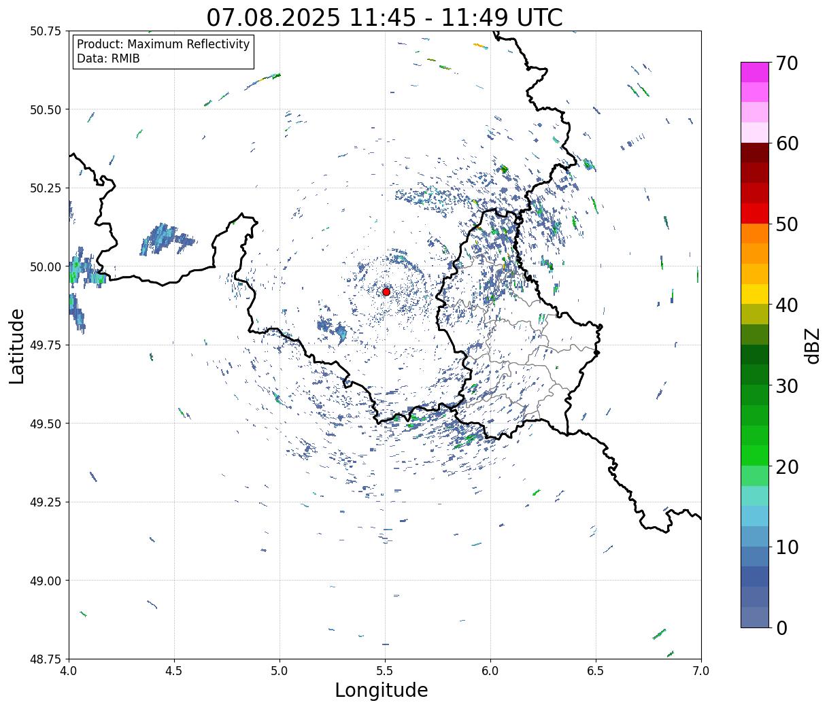Click the light blue swatch above 10 dBZ
The height and width of the screenshot is (707, 829).
coord(755,516)
